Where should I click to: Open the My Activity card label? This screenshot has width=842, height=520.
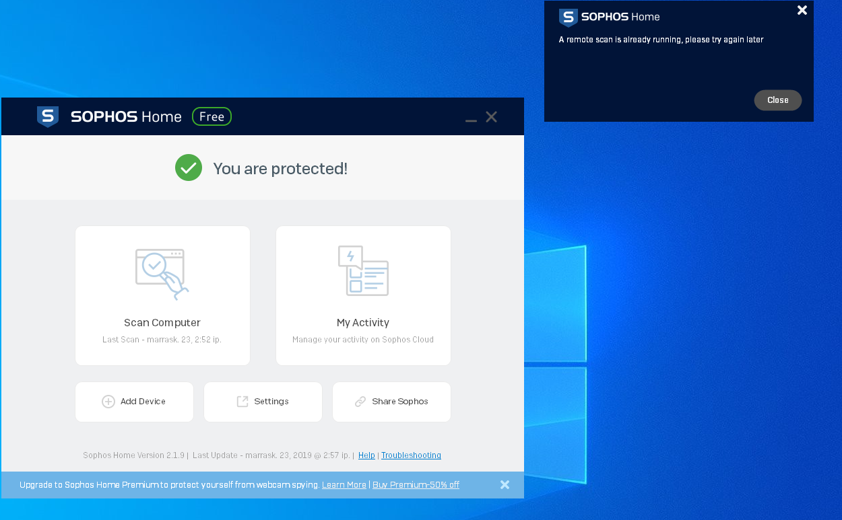(363, 323)
